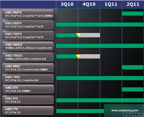This screenshot has width=144, height=117.
Task: Click the 2Q11 column header
Action: pyautogui.click(x=133, y=4)
